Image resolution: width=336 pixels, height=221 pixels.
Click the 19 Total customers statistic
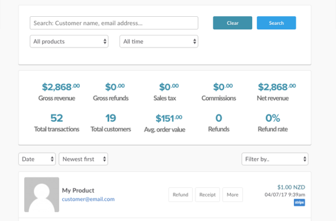(110, 118)
